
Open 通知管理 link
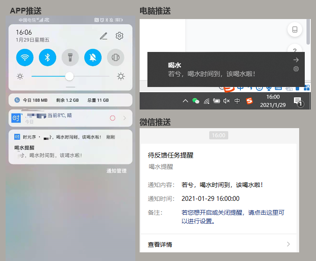[116, 171]
